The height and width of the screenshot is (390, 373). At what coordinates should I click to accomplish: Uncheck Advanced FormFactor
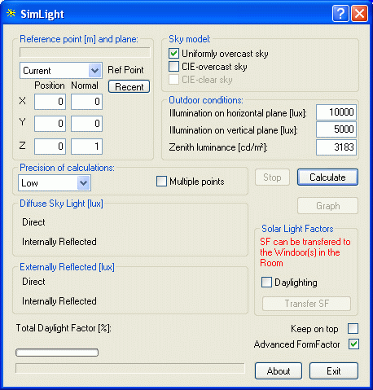(x=353, y=344)
